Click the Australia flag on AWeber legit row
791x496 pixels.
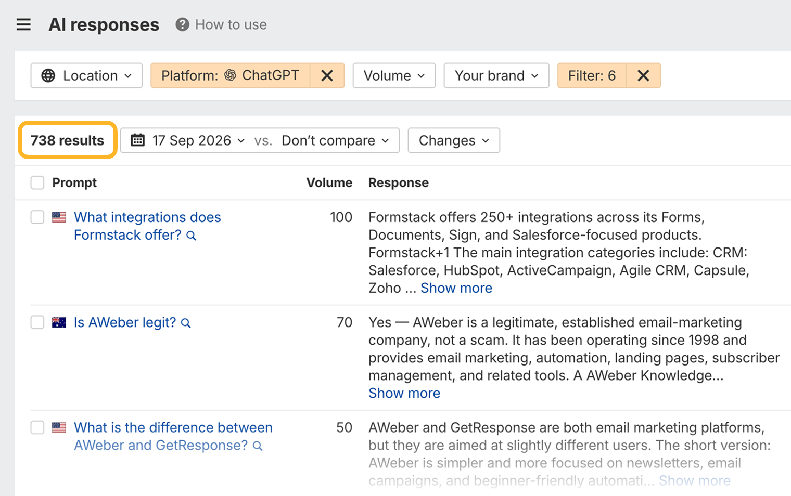(59, 322)
